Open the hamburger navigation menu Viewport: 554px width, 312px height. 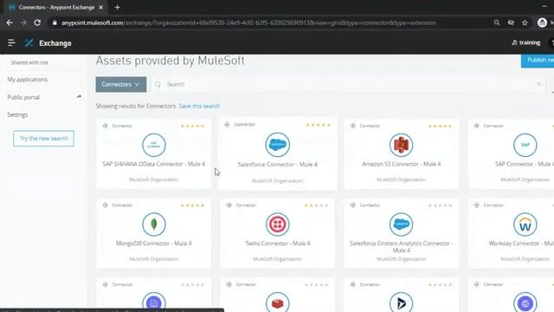11,42
